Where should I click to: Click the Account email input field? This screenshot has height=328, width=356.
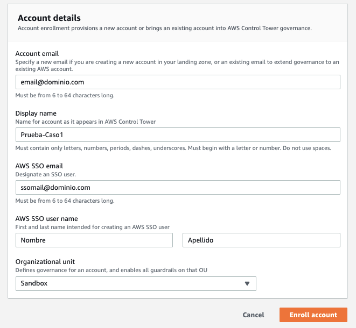(x=178, y=82)
